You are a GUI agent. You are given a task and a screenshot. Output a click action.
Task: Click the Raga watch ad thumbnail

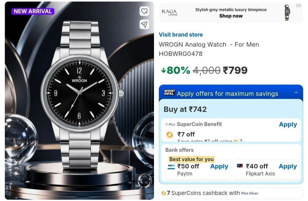click(287, 13)
